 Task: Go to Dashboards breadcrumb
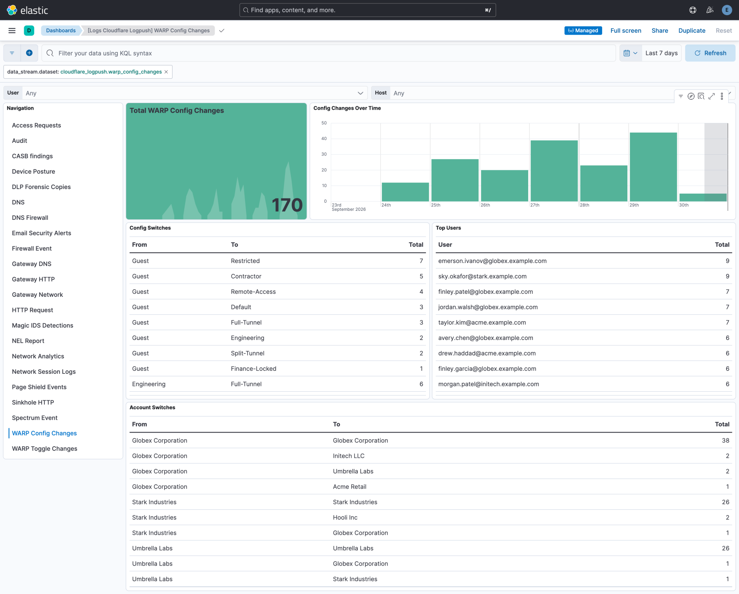pos(61,30)
